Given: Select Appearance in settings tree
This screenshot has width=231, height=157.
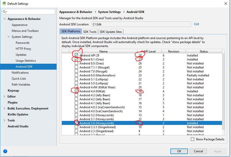Looking at the screenshot, I should point(20,25).
